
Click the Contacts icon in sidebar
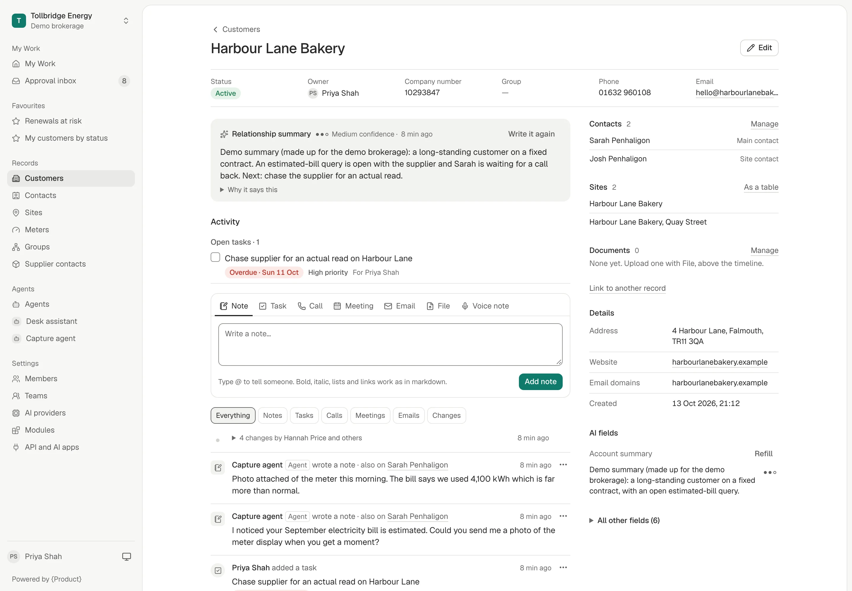pyautogui.click(x=16, y=196)
